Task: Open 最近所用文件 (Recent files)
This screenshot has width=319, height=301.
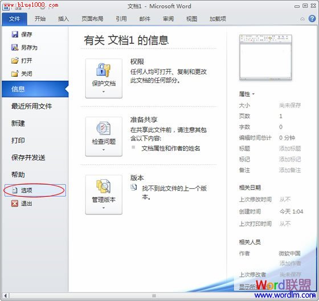Action: (x=31, y=106)
